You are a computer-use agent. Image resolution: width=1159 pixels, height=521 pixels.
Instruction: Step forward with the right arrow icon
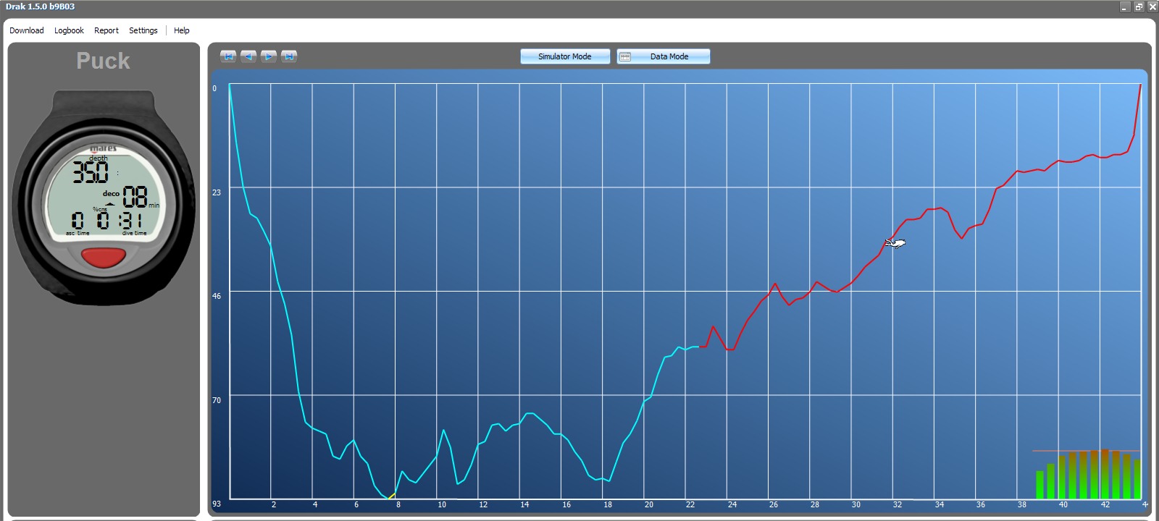269,56
